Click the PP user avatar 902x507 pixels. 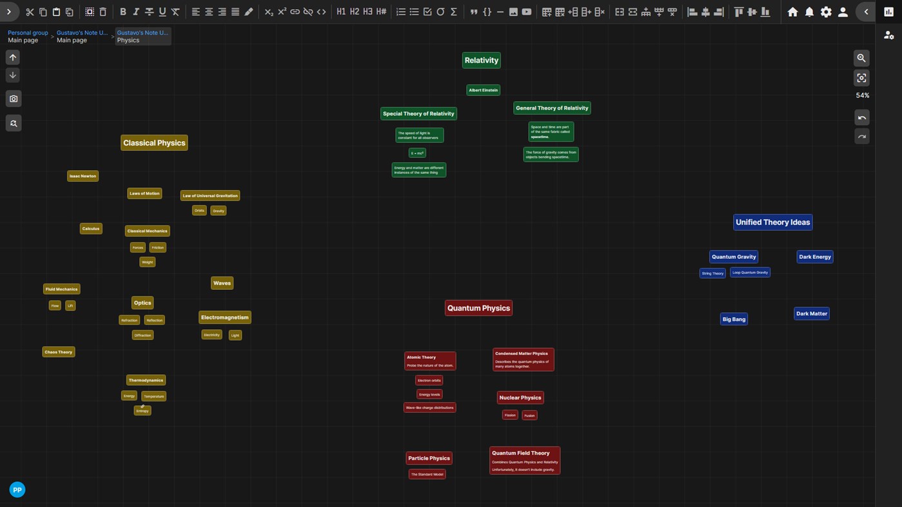(17, 490)
